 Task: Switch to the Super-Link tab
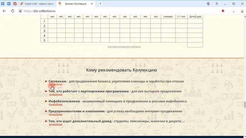coord(38,3)
